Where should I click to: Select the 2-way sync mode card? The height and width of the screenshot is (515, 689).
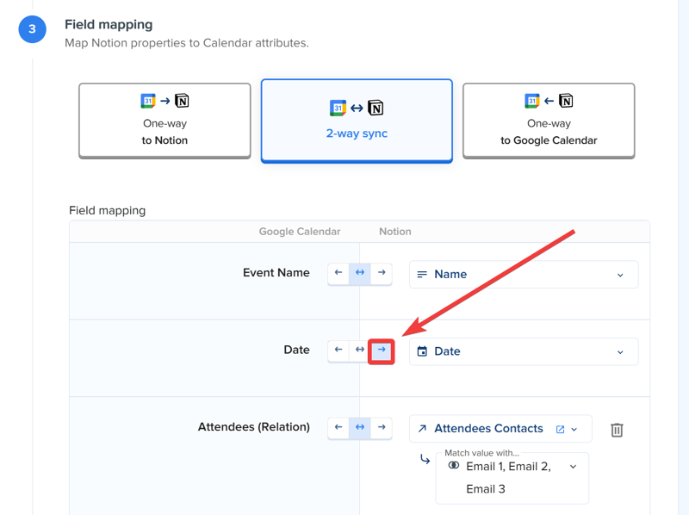pos(356,121)
